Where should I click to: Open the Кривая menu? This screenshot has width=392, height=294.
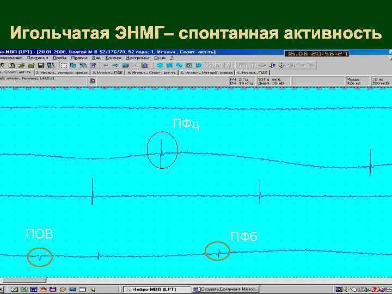pos(113,58)
